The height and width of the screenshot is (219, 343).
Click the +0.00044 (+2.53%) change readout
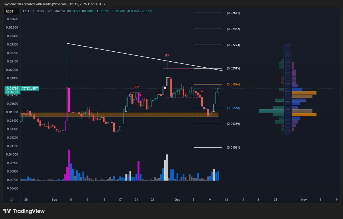coord(139,11)
